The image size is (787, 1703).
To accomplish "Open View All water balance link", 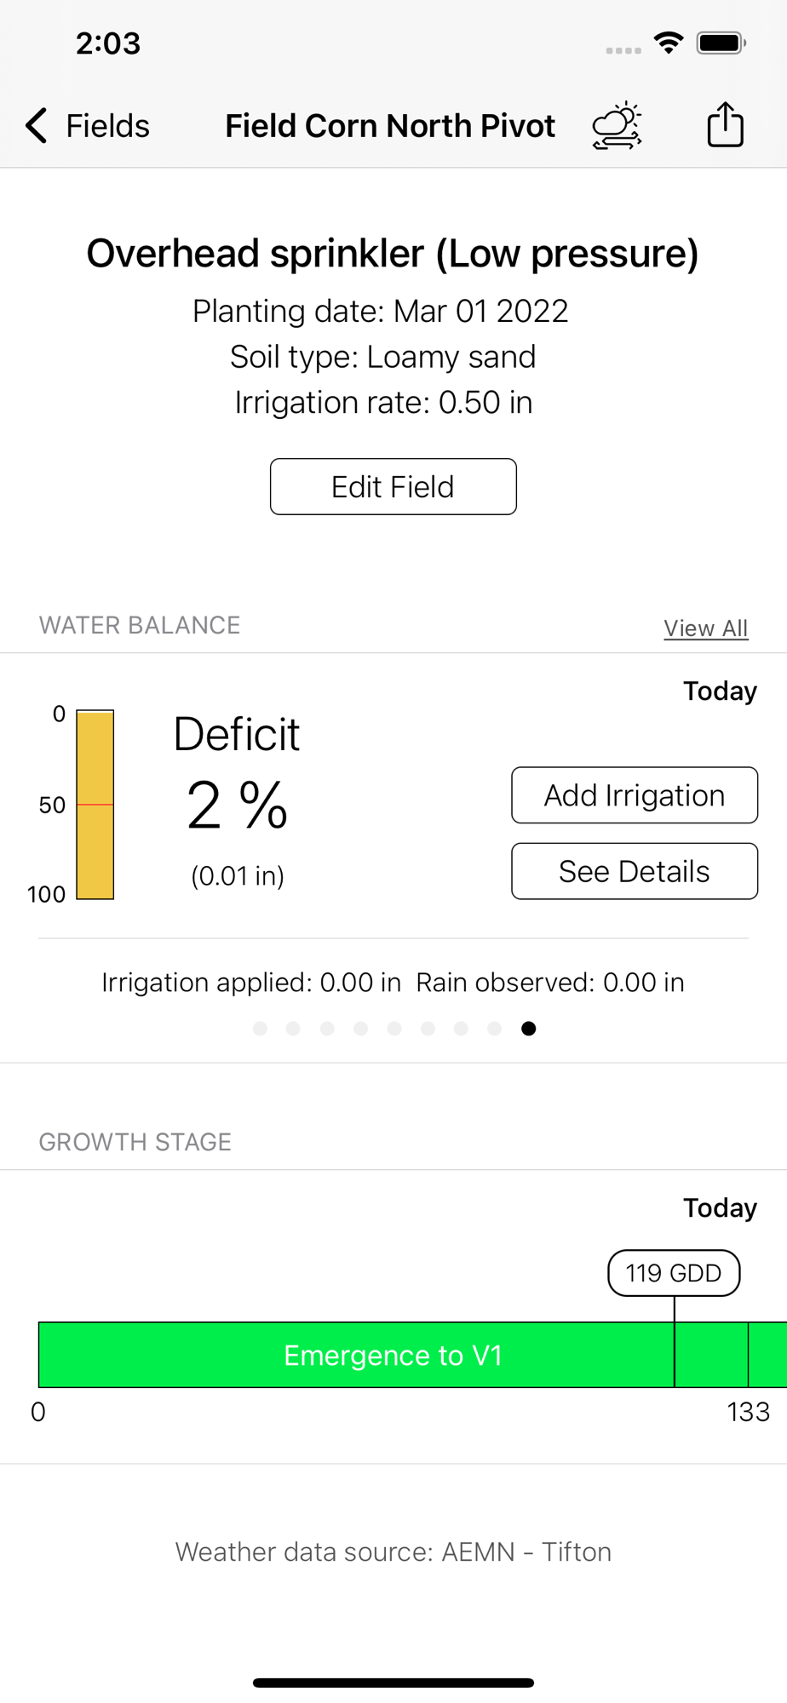I will [705, 628].
